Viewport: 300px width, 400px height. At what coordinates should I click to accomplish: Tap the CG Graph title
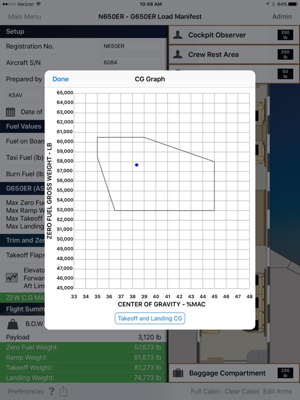tap(150, 79)
